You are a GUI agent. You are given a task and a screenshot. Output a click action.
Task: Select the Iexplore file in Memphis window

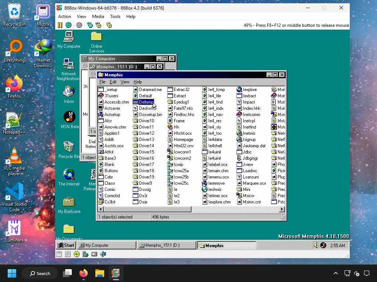pyautogui.click(x=247, y=90)
